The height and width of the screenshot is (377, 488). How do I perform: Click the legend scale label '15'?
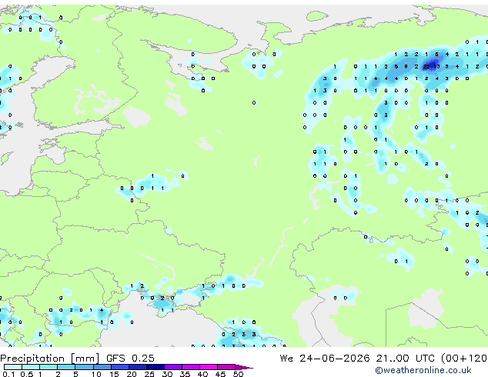tap(114, 374)
